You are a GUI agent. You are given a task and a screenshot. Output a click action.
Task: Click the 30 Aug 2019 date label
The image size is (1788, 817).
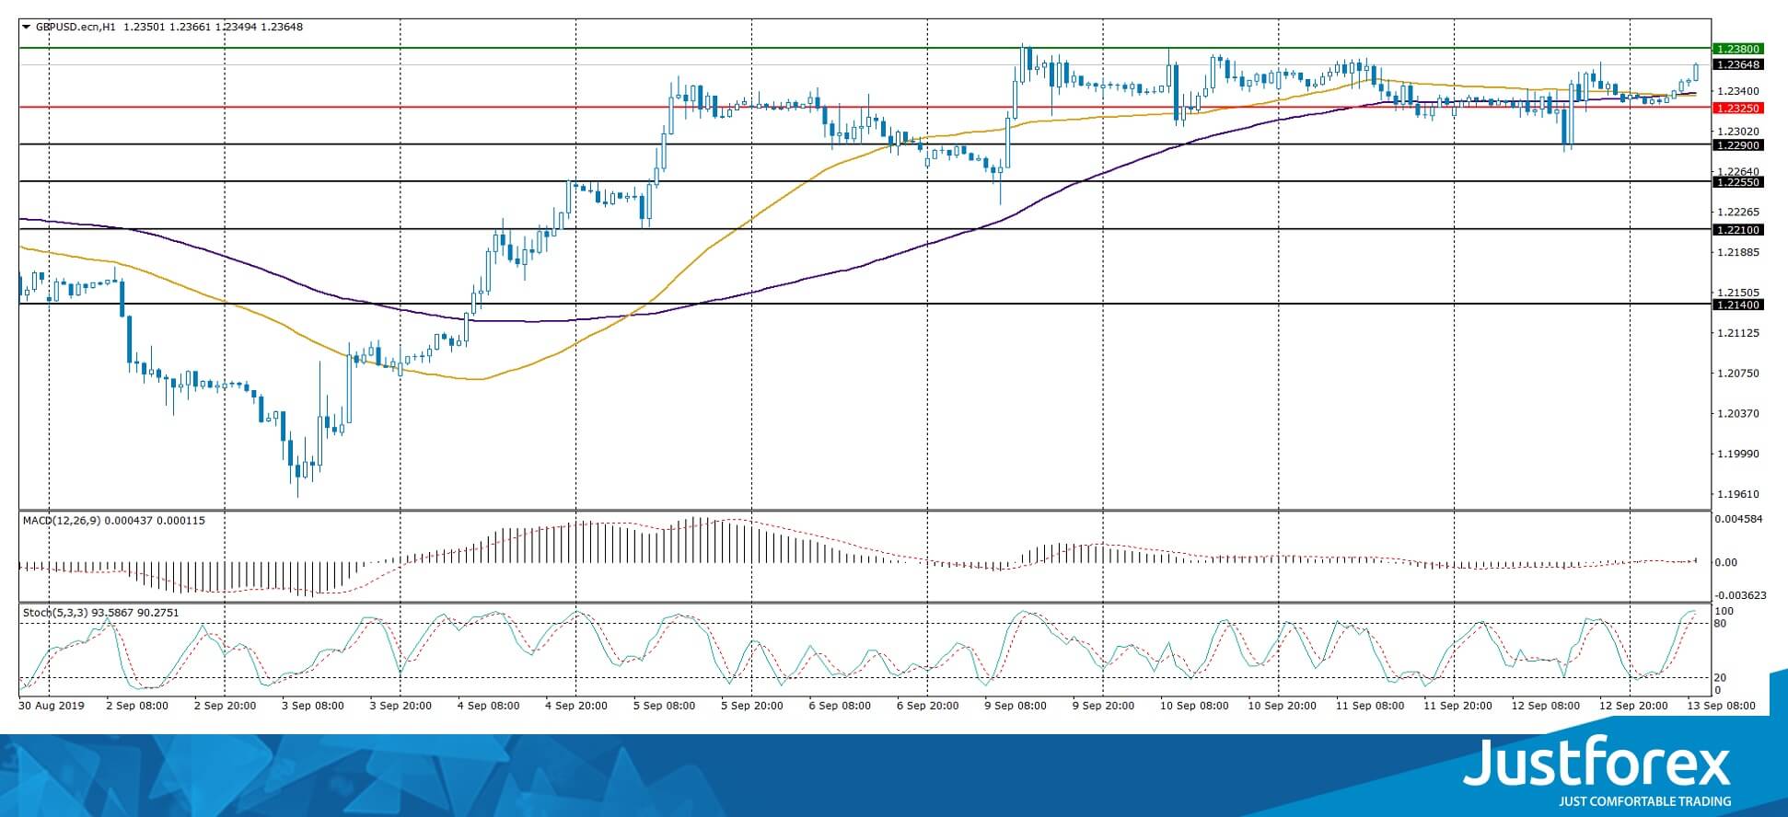tap(52, 707)
